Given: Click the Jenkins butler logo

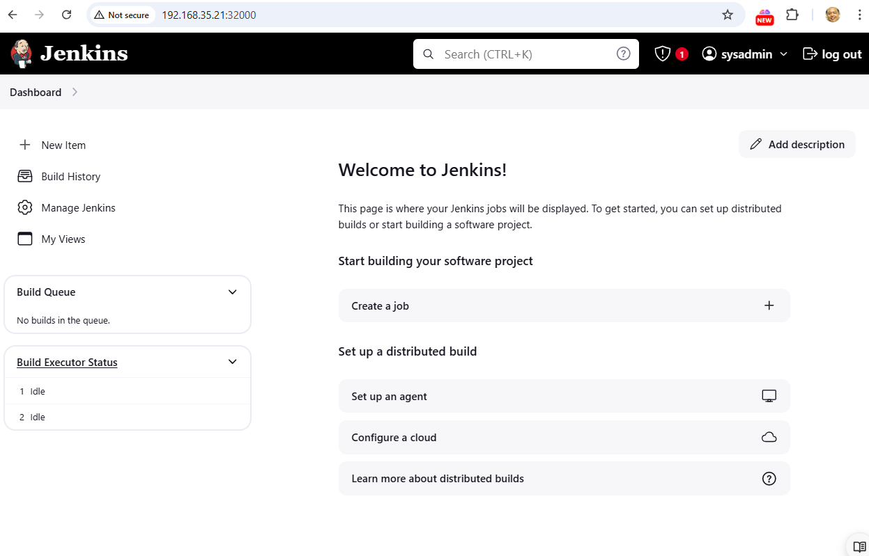Looking at the screenshot, I should tap(22, 54).
